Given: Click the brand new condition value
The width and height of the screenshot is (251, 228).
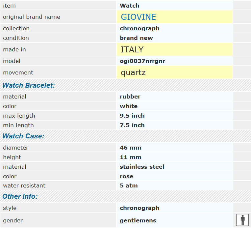Looking at the screenshot, I should coord(137,38).
